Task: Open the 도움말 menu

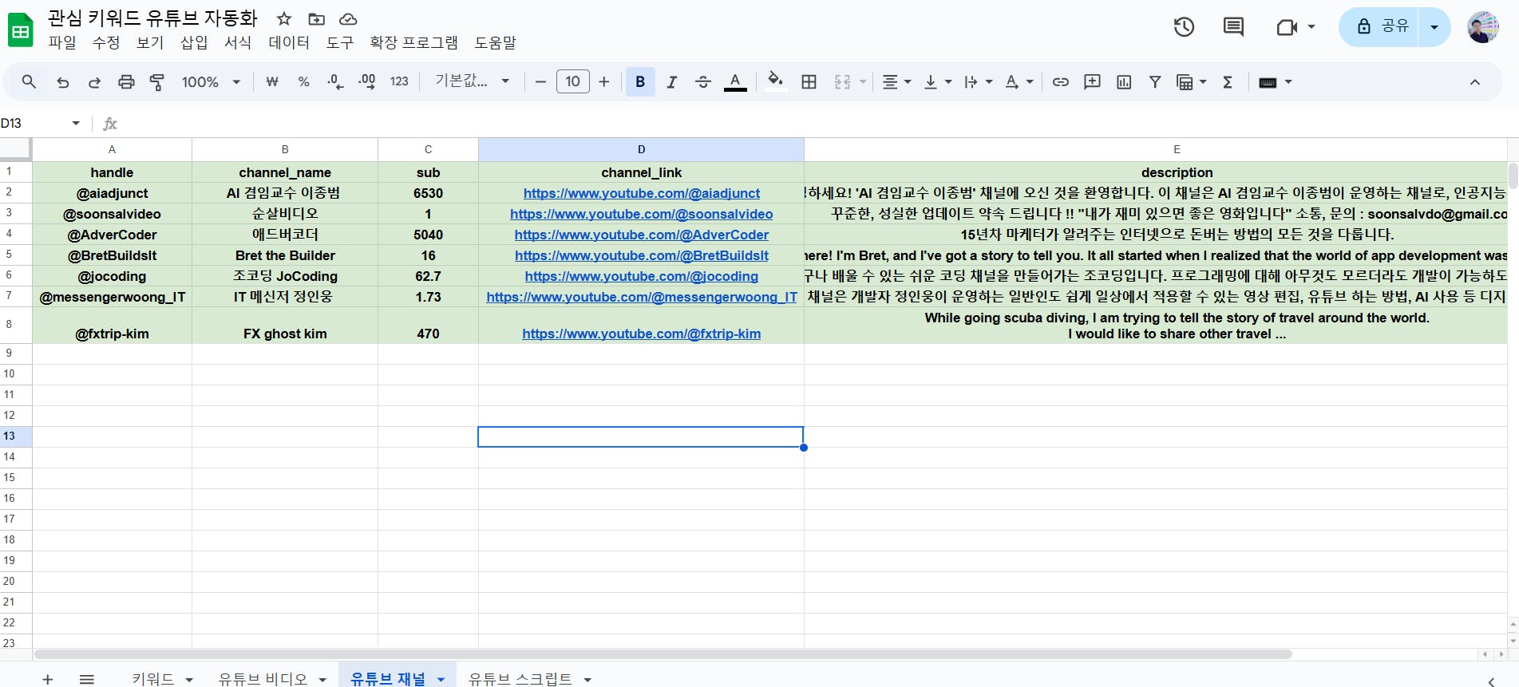Action: 496,43
